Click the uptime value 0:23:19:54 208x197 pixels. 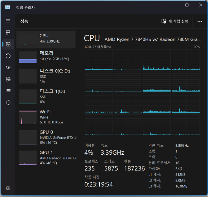pos(99,184)
